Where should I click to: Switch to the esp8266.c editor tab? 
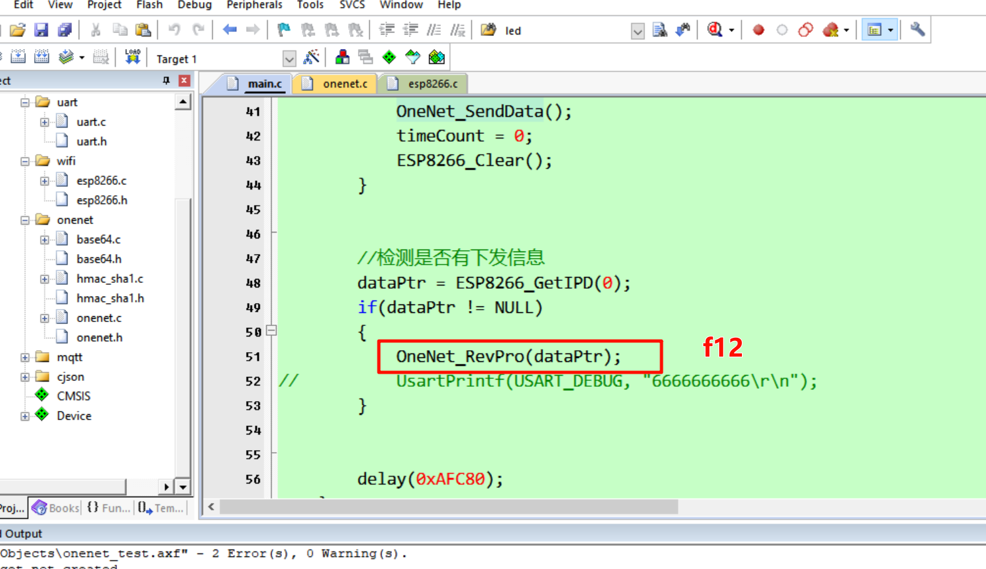423,84
